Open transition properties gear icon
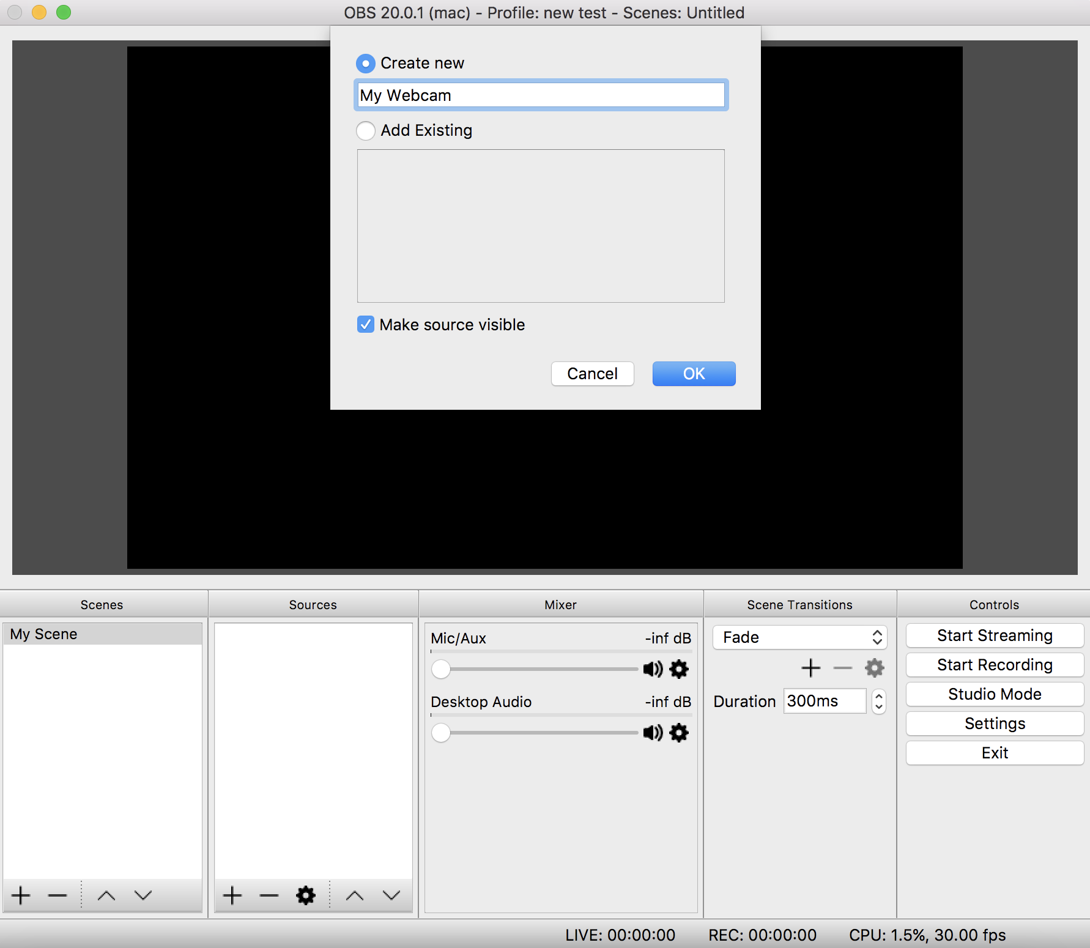This screenshot has height=948, width=1090. (x=875, y=668)
